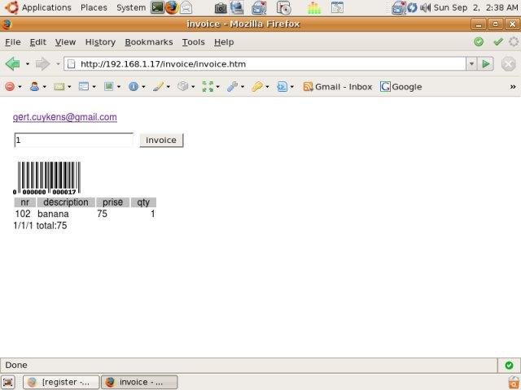This screenshot has height=390, width=521.
Task: Expand the Disable dropdown arrow in developer toolbar
Action: [20, 87]
